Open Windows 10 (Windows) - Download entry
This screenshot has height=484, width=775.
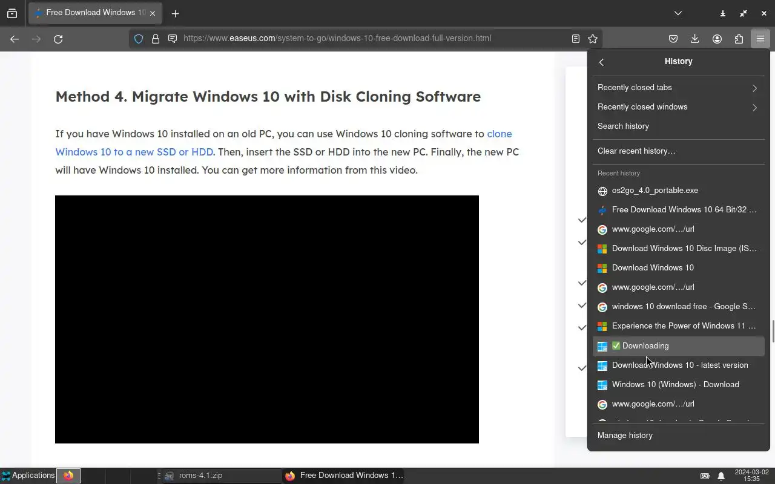[678, 385]
